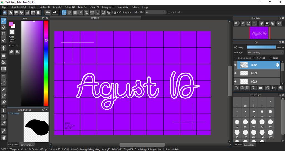Click the export/share toolbar icon

[x=11, y=12]
